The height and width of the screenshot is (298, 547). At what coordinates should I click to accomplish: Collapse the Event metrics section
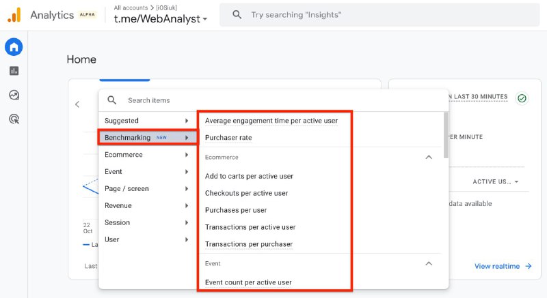point(429,264)
